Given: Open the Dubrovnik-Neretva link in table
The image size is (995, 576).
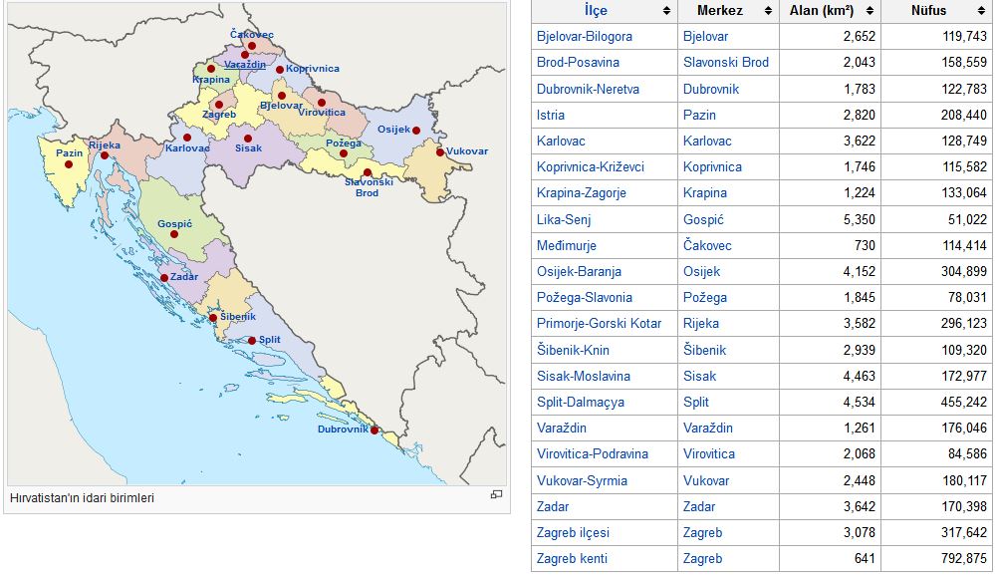Looking at the screenshot, I should [x=588, y=89].
